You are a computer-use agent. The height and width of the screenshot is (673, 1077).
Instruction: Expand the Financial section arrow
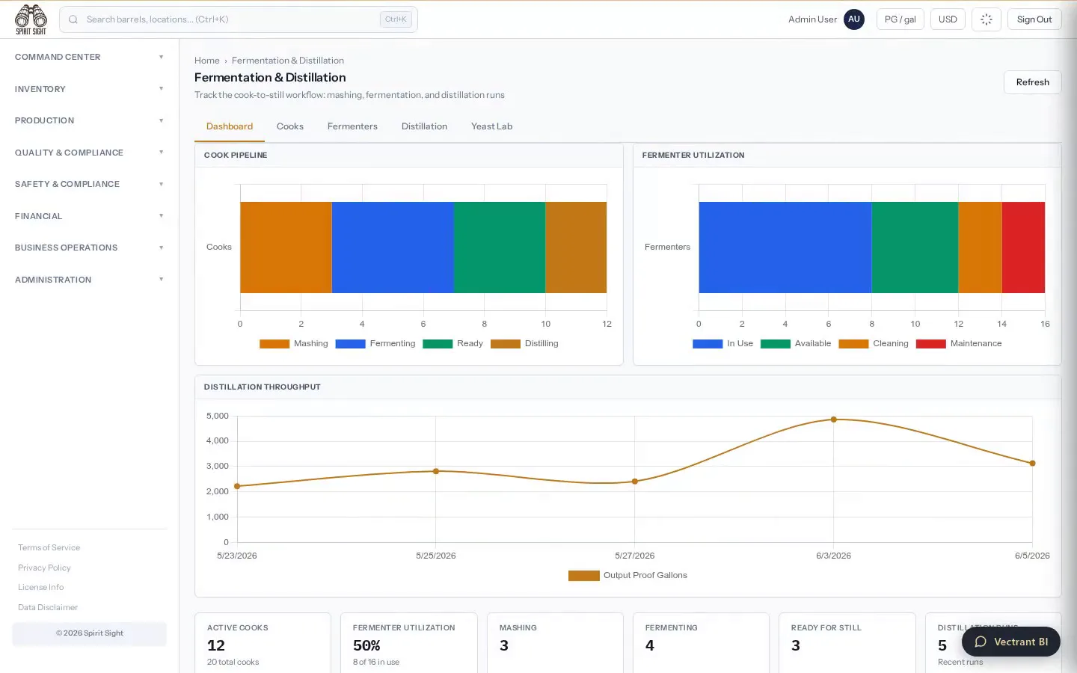pyautogui.click(x=161, y=216)
